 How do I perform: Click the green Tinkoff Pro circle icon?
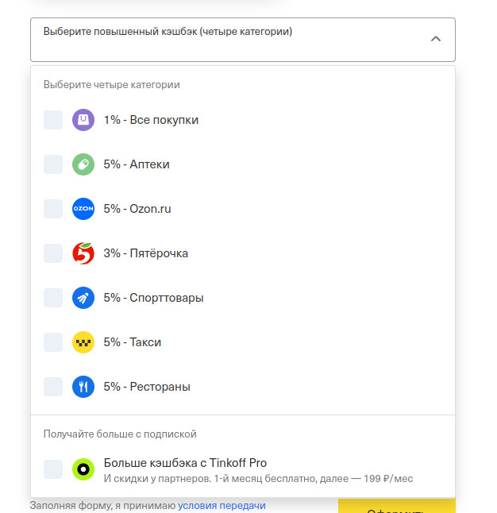83,469
